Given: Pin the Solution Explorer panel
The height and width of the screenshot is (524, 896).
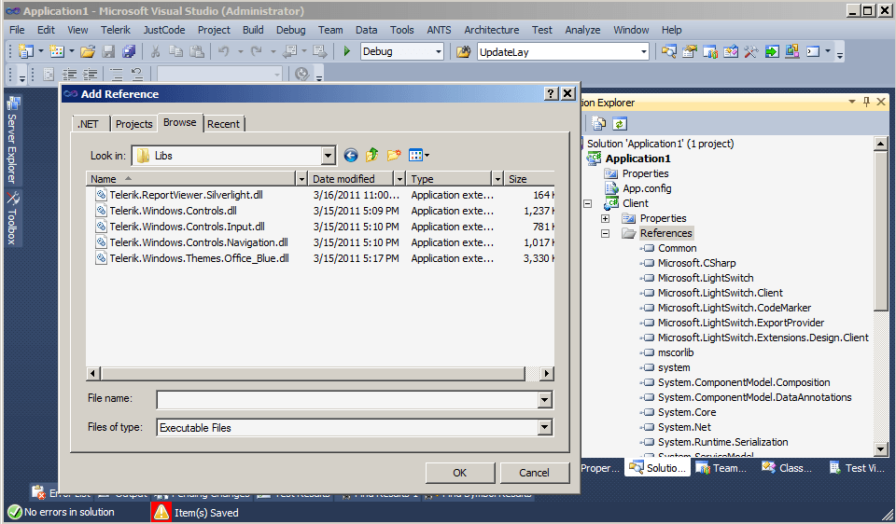Looking at the screenshot, I should [866, 102].
